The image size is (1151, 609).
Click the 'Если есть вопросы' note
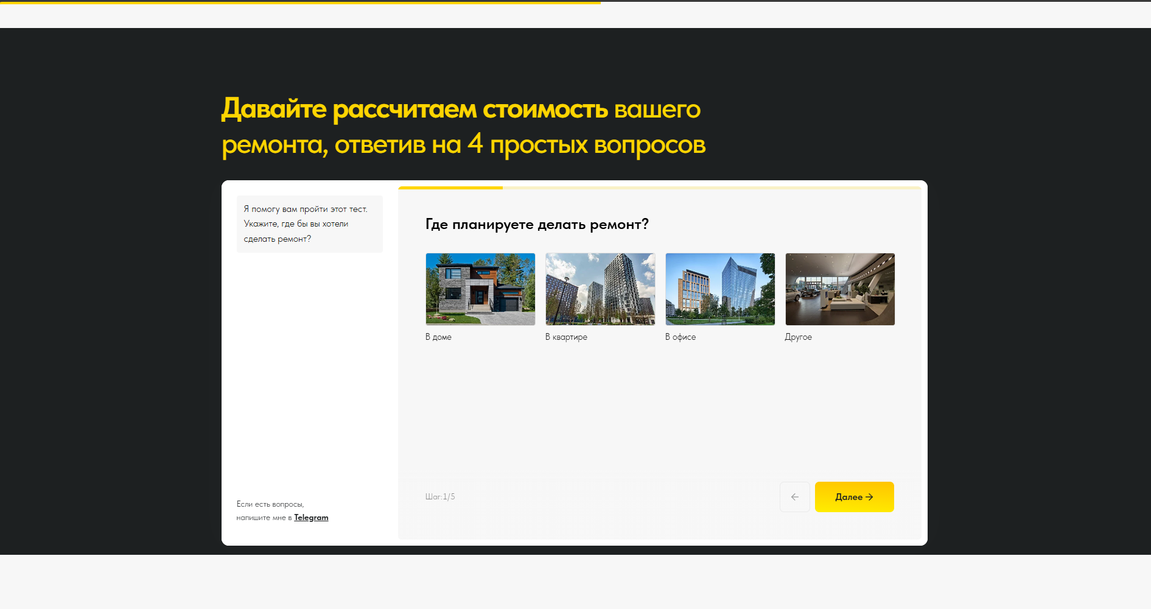(x=282, y=511)
